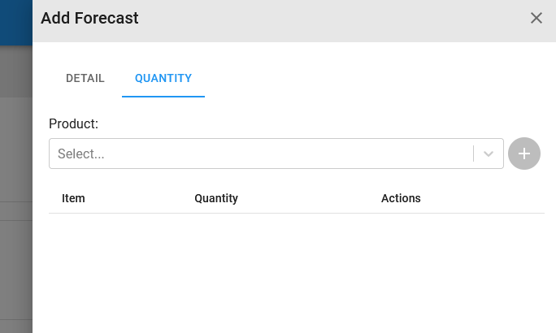Viewport: 556px width, 333px height.
Task: Click the blue app header strip behind the dialog
Action: (16, 23)
